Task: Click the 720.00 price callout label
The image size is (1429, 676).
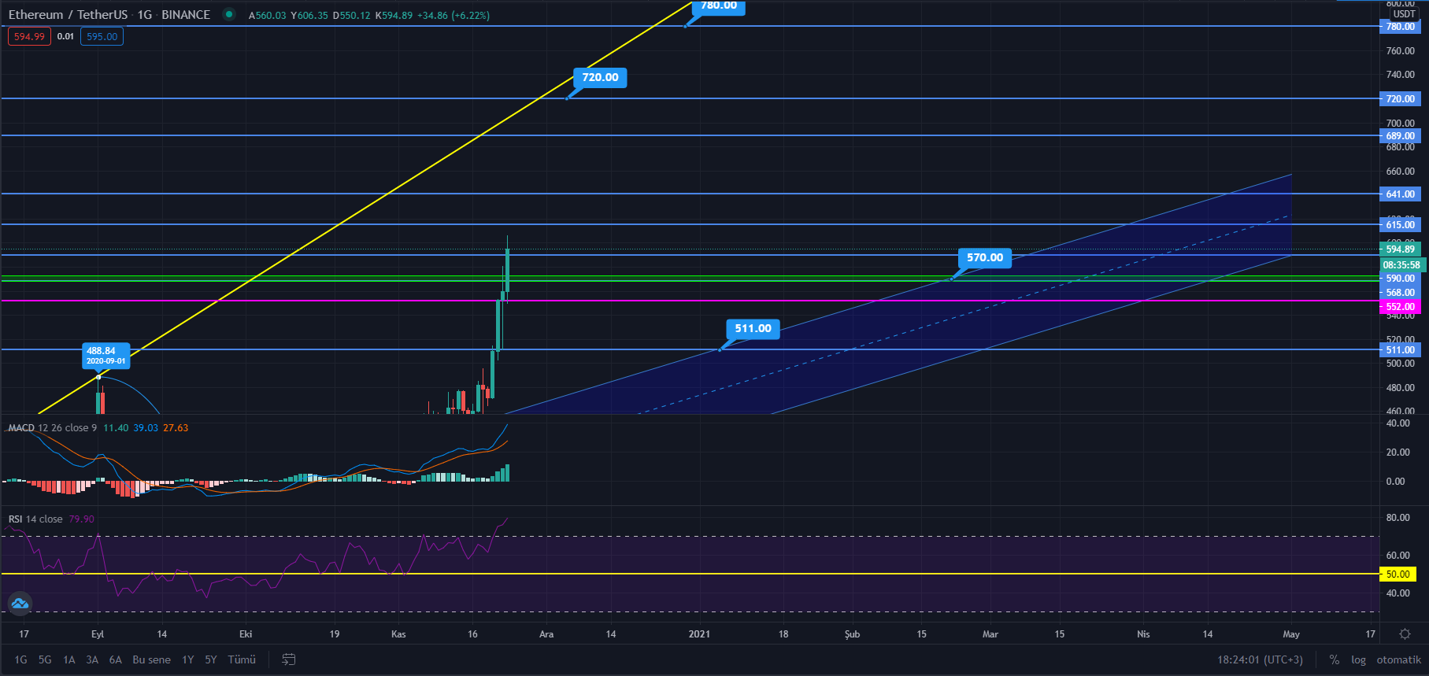Action: coord(600,77)
